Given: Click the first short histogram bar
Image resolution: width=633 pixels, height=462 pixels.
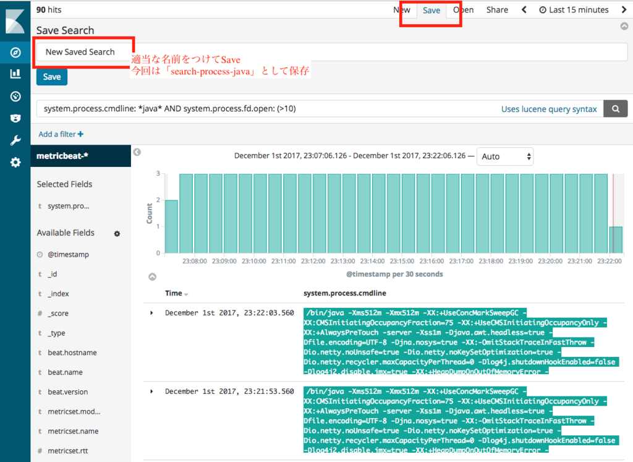Looking at the screenshot, I should click(x=171, y=226).
